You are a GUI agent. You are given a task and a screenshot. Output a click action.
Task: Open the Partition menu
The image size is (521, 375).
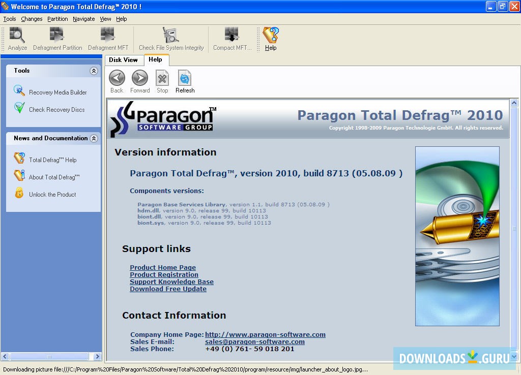57,19
